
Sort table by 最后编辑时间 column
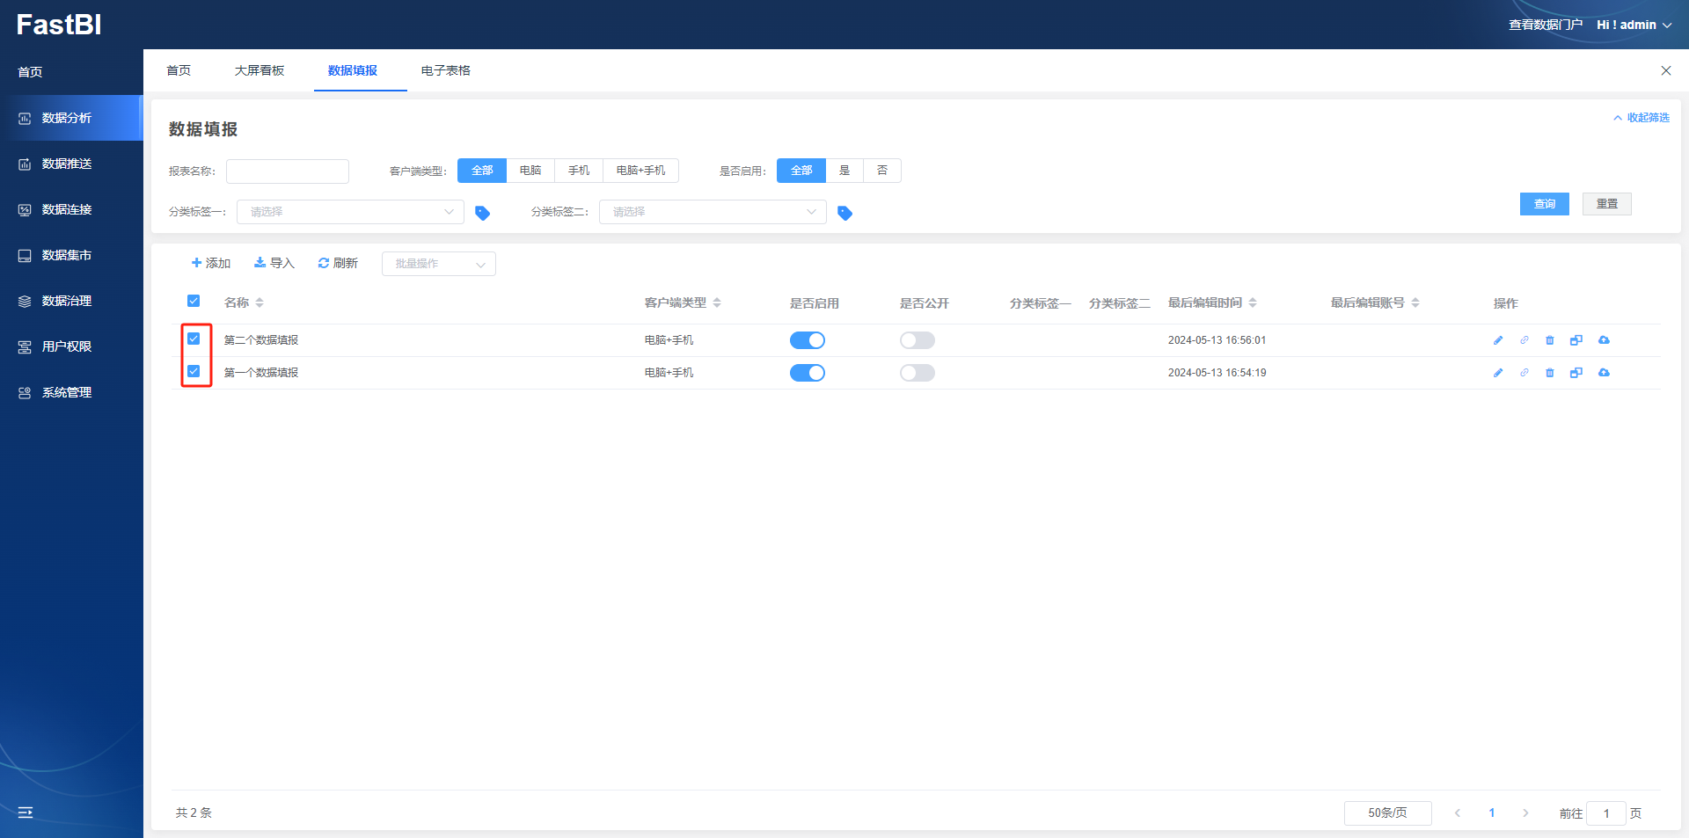[1253, 302]
